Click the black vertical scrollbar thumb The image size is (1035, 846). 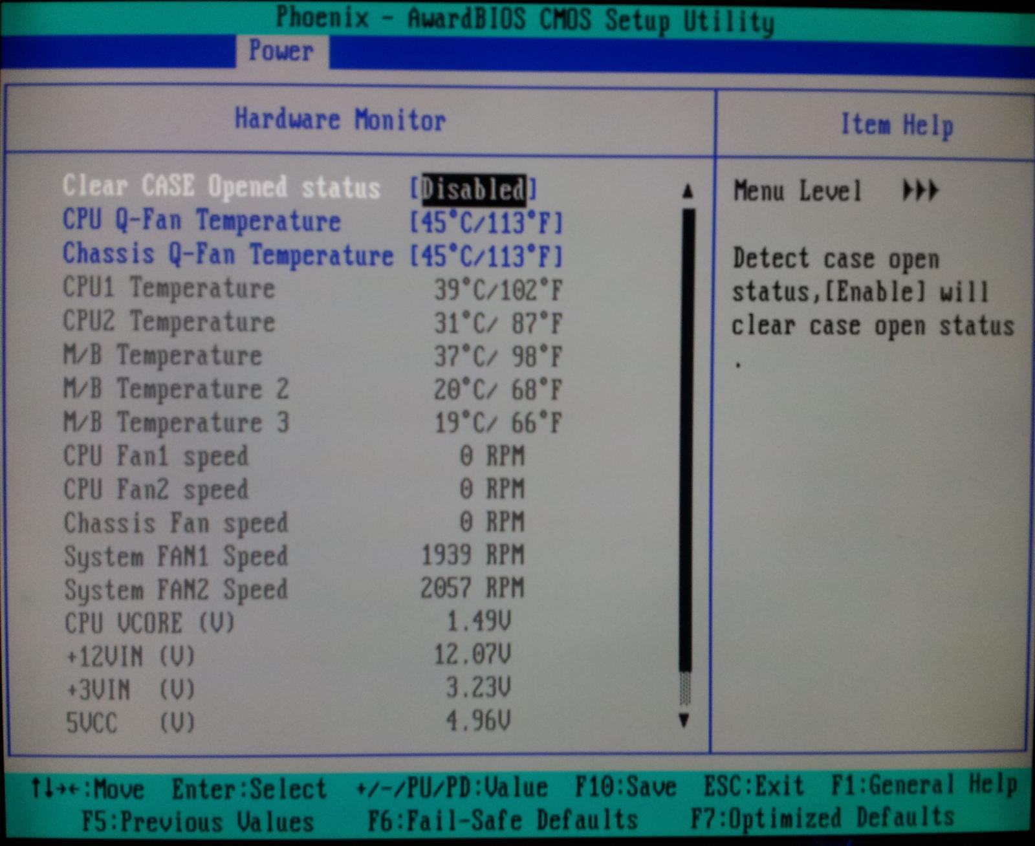pyautogui.click(x=687, y=440)
